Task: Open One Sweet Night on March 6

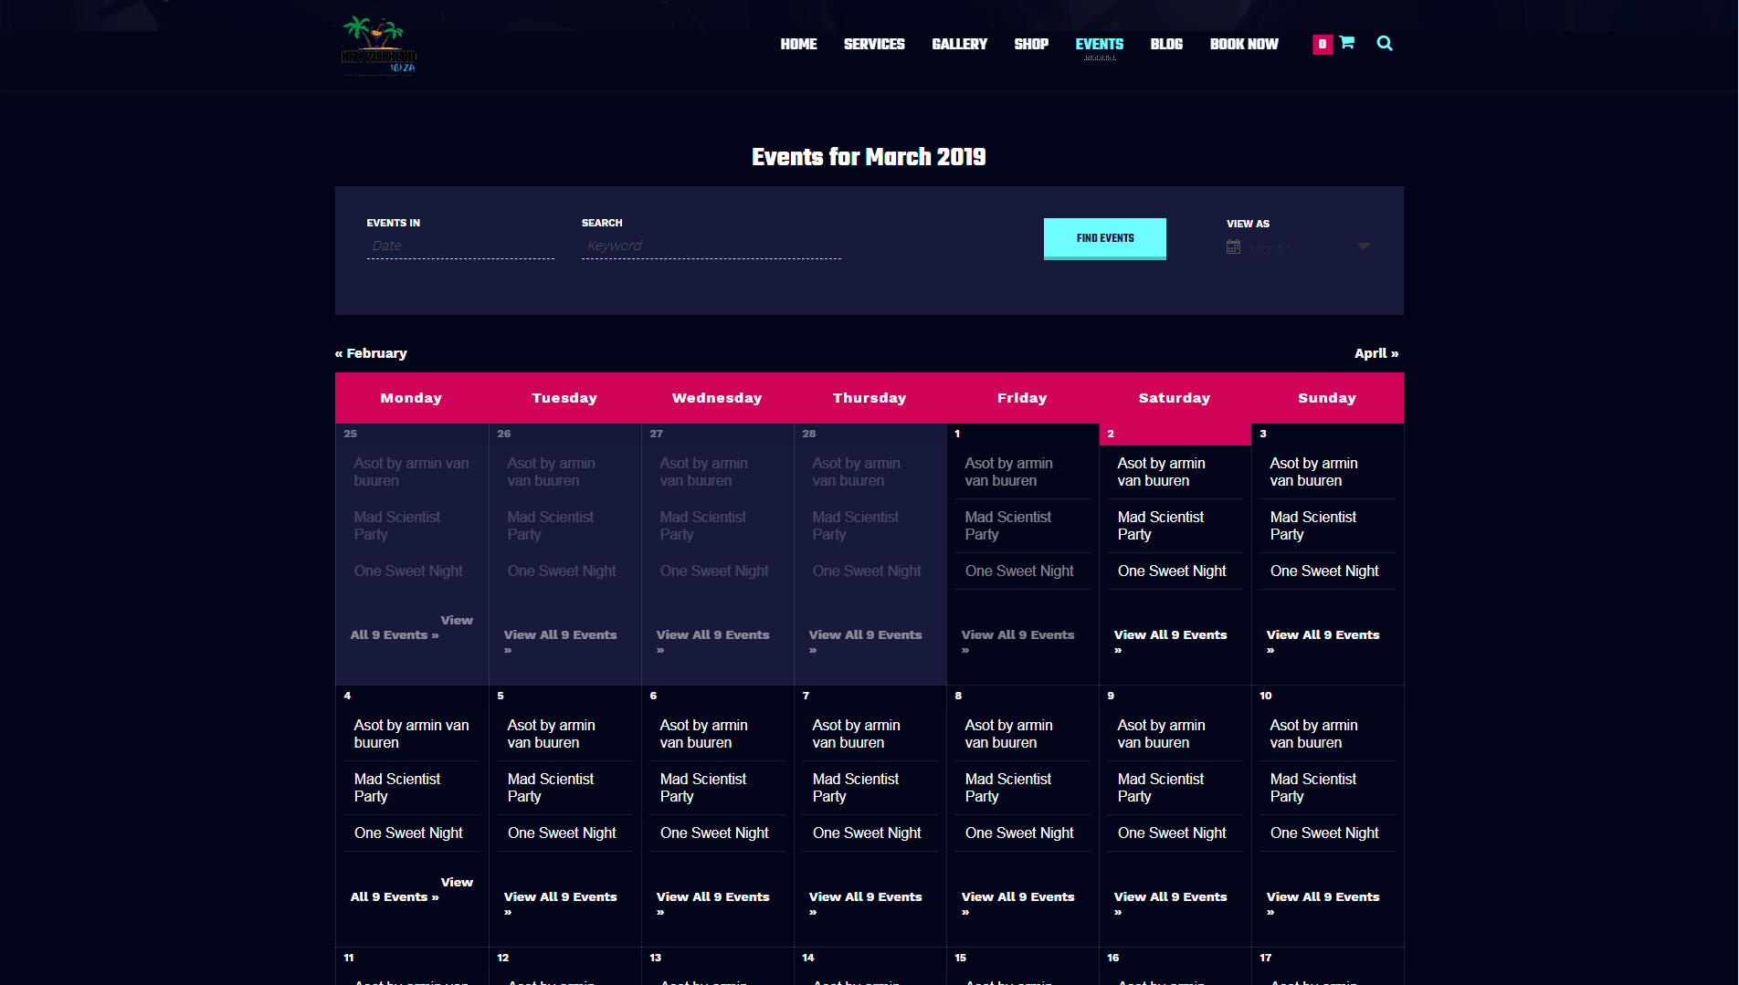Action: (x=714, y=833)
